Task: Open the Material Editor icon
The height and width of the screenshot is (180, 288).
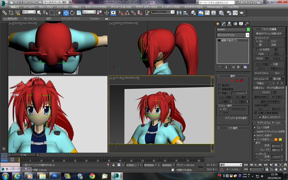Action: [221, 13]
